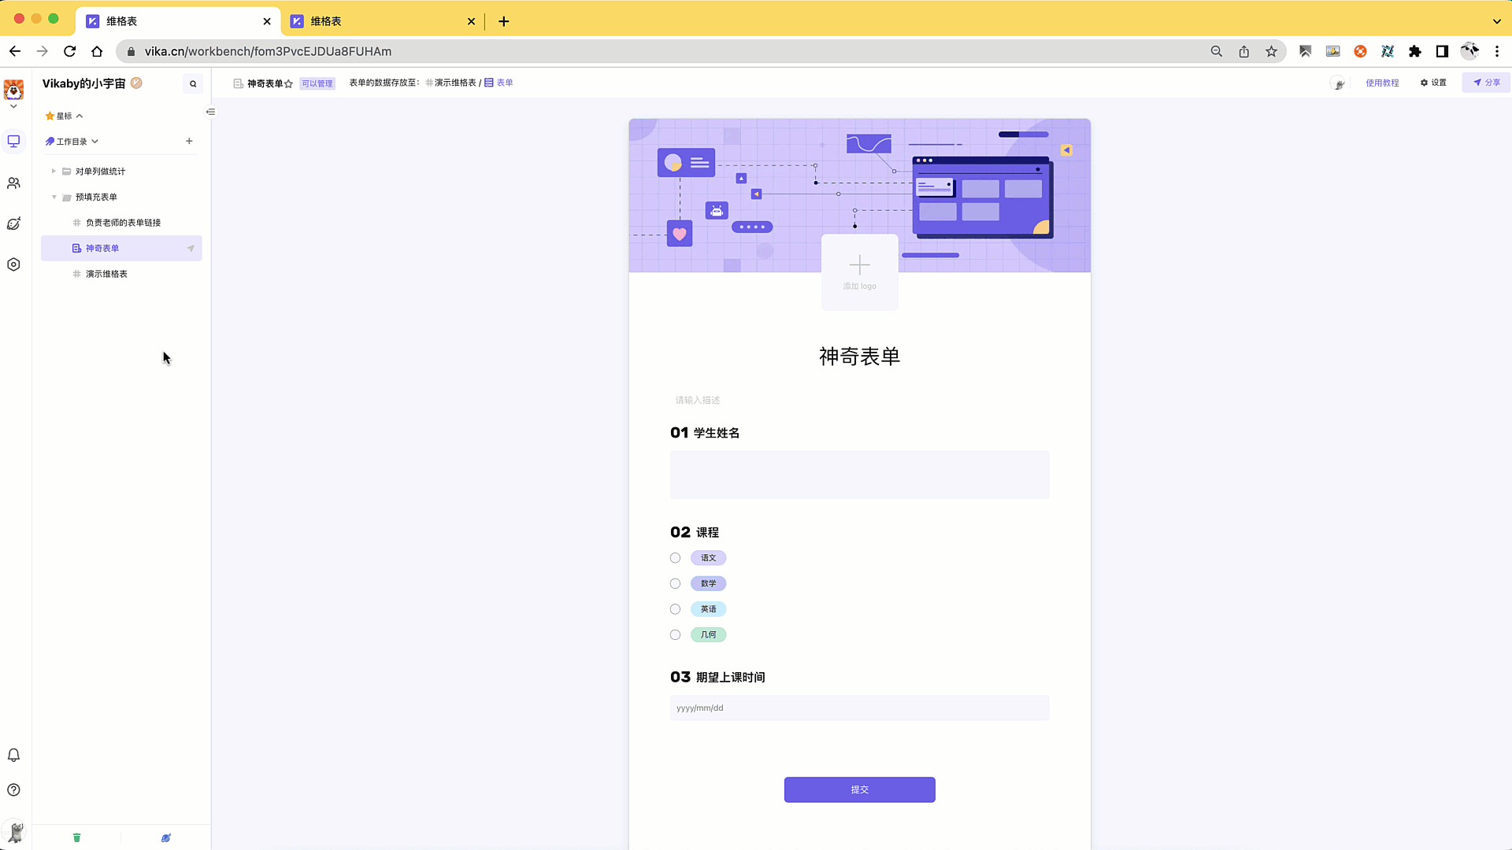The height and width of the screenshot is (850, 1512).
Task: Open the contacts icon in left rail
Action: click(13, 183)
